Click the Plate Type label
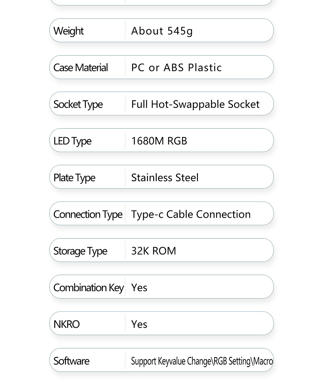This screenshot has width=323, height=382. pyautogui.click(x=74, y=177)
